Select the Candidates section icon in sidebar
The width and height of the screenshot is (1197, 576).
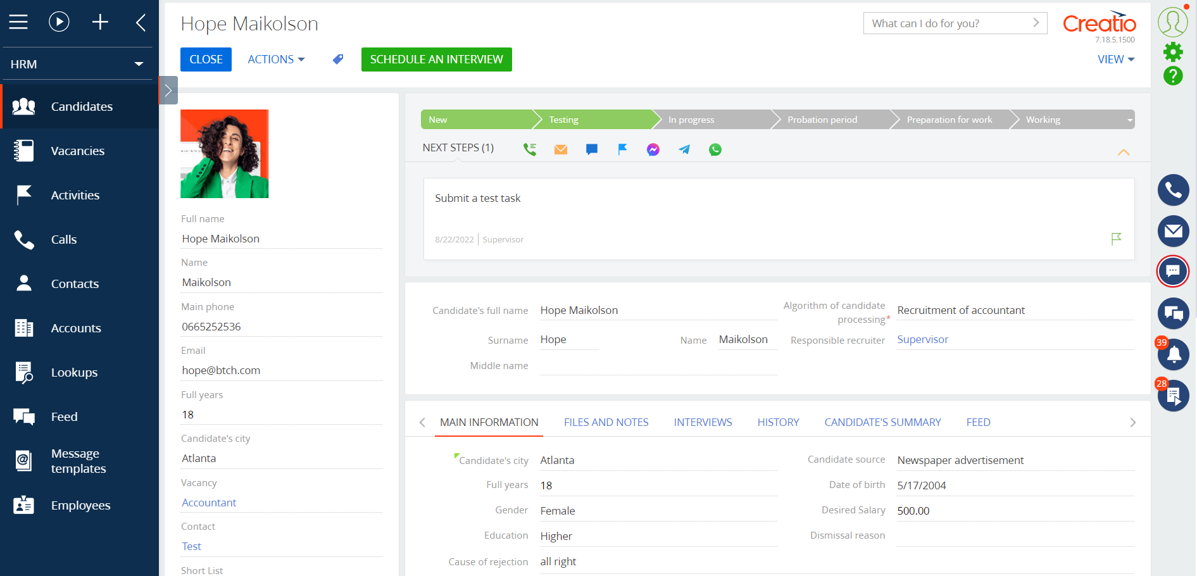tap(23, 106)
